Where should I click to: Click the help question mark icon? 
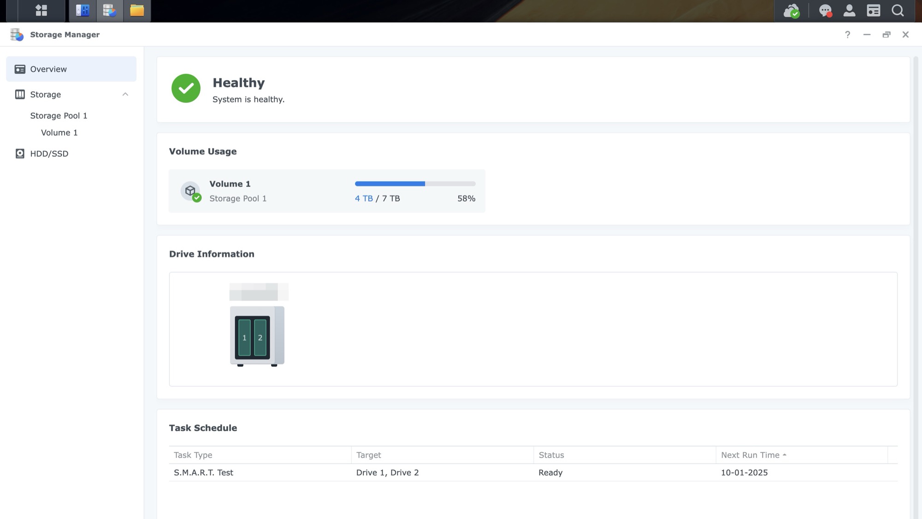tap(847, 34)
